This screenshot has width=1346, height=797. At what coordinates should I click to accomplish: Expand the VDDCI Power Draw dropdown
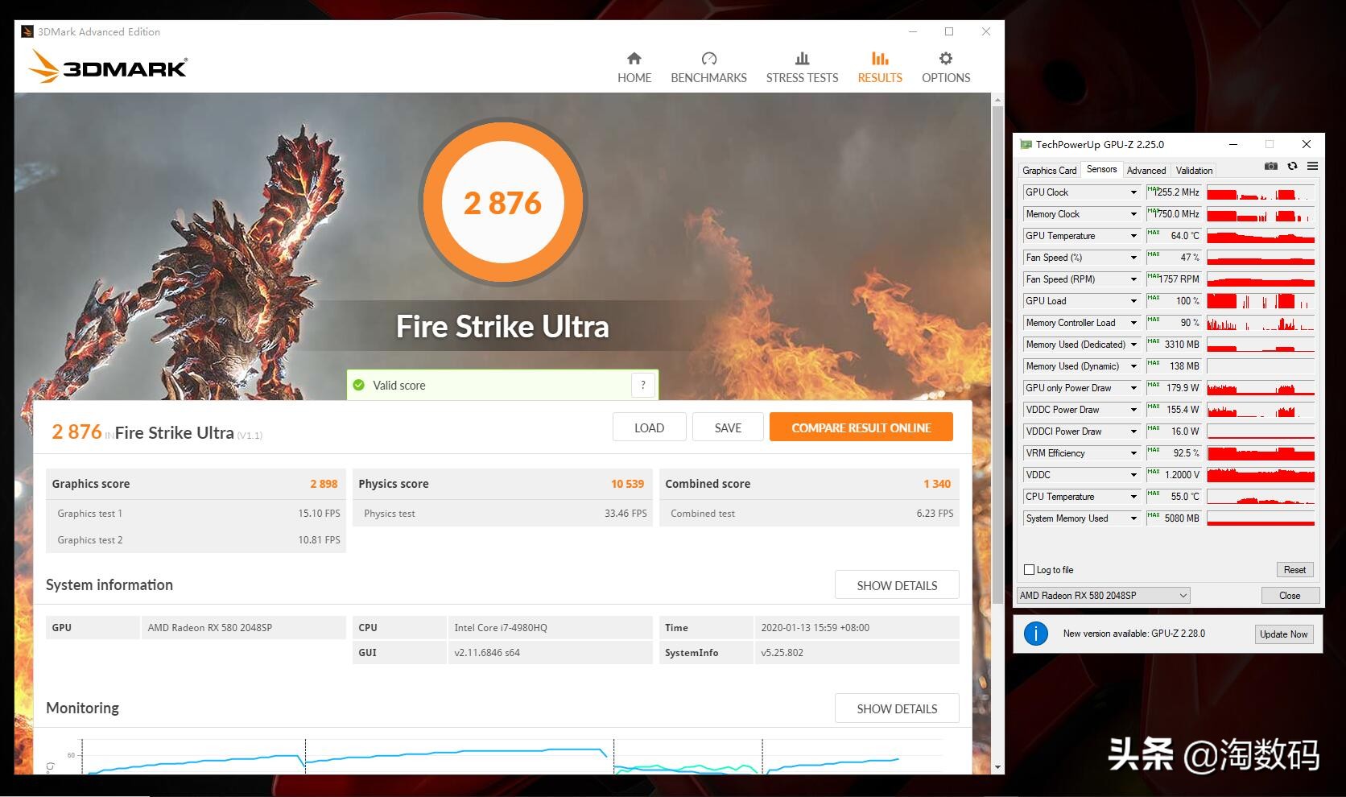1133,432
